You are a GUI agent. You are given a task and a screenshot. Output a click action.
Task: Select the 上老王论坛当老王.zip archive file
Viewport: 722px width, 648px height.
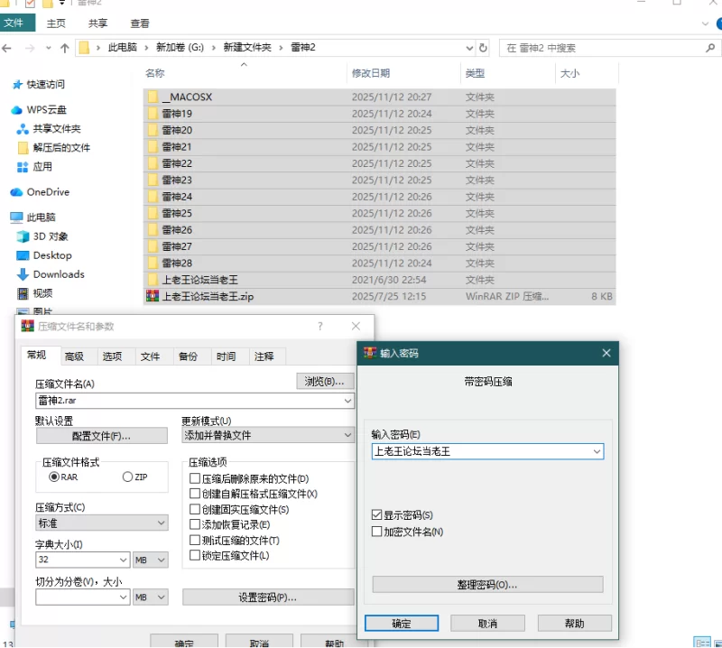pyautogui.click(x=208, y=296)
